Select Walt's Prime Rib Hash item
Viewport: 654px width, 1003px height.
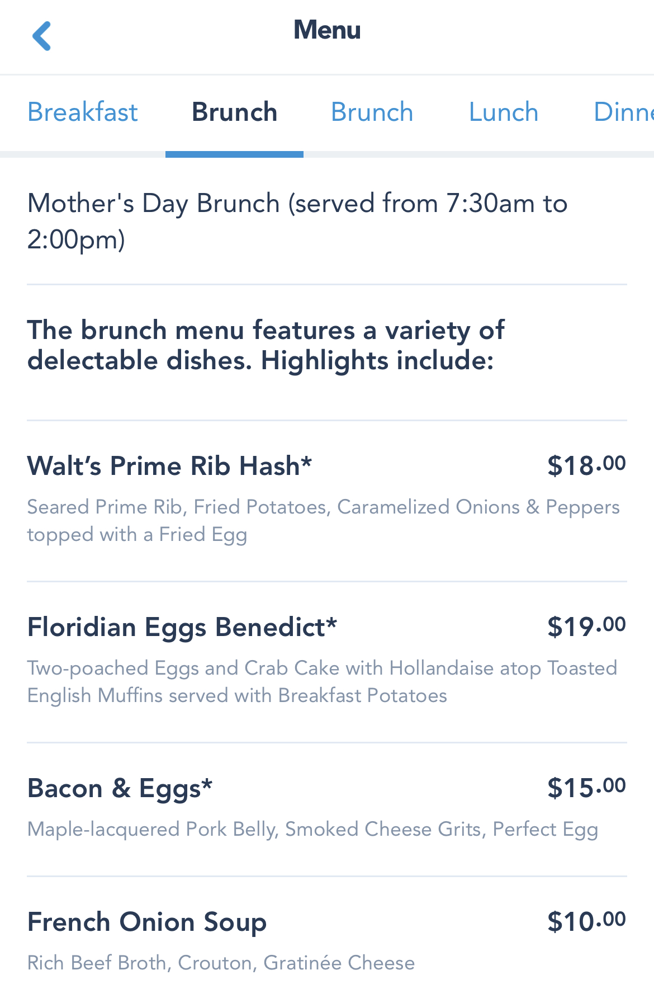(169, 466)
